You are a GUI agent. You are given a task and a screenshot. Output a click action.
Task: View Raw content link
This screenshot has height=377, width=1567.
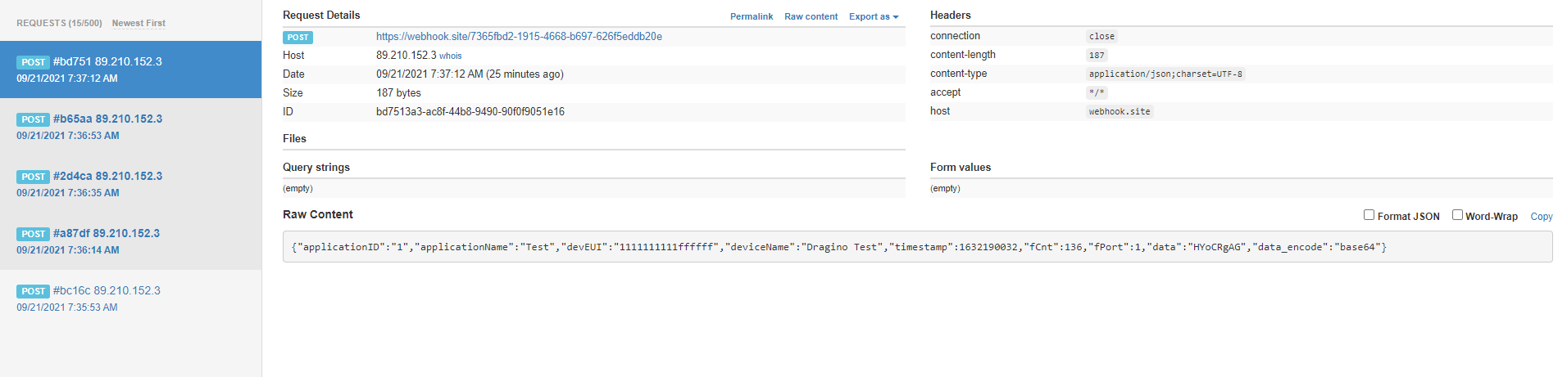pyautogui.click(x=811, y=16)
